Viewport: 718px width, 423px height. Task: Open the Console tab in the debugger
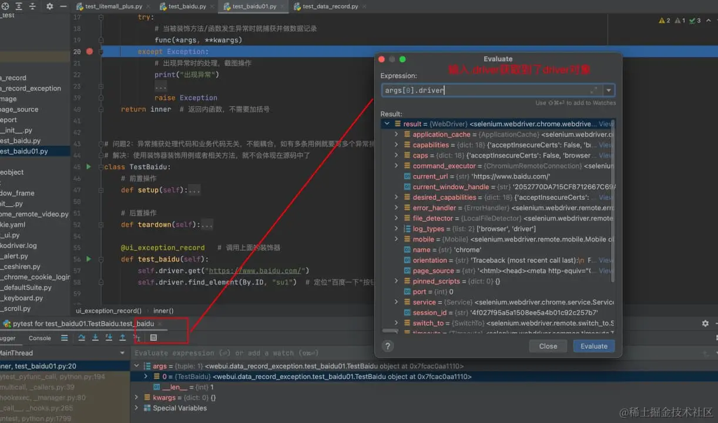pyautogui.click(x=40, y=338)
